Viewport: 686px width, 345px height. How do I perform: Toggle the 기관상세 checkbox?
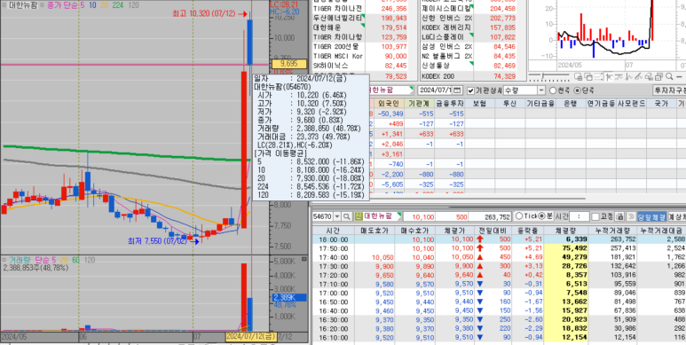470,90
